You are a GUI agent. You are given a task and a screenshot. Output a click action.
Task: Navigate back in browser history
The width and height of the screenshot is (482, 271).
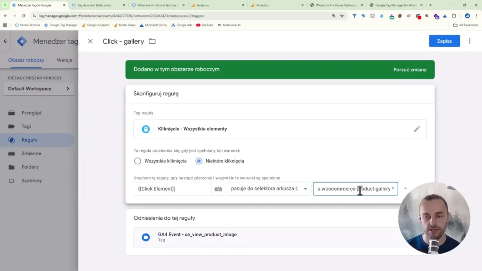coord(6,16)
